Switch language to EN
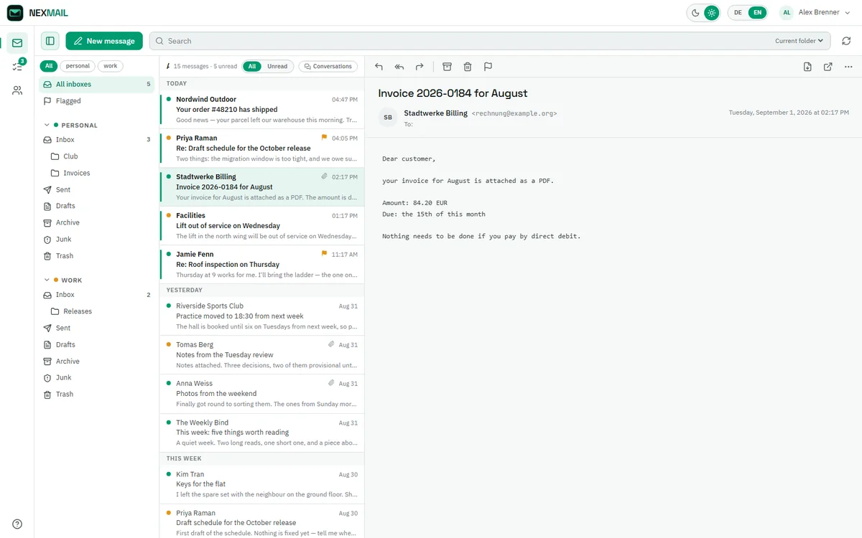 coord(756,12)
